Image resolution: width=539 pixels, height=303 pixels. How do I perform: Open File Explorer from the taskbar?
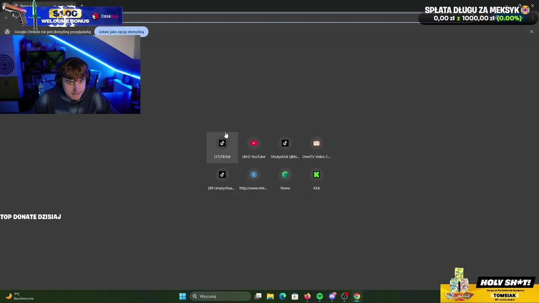pos(270,296)
